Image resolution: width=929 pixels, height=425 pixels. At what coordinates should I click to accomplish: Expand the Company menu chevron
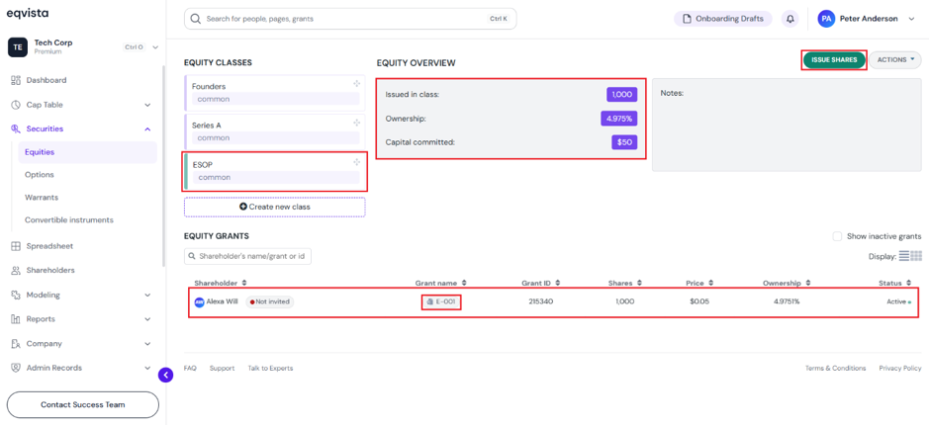coord(147,343)
